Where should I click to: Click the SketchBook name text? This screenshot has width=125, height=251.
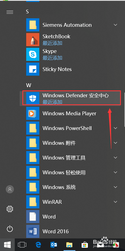point(56,37)
